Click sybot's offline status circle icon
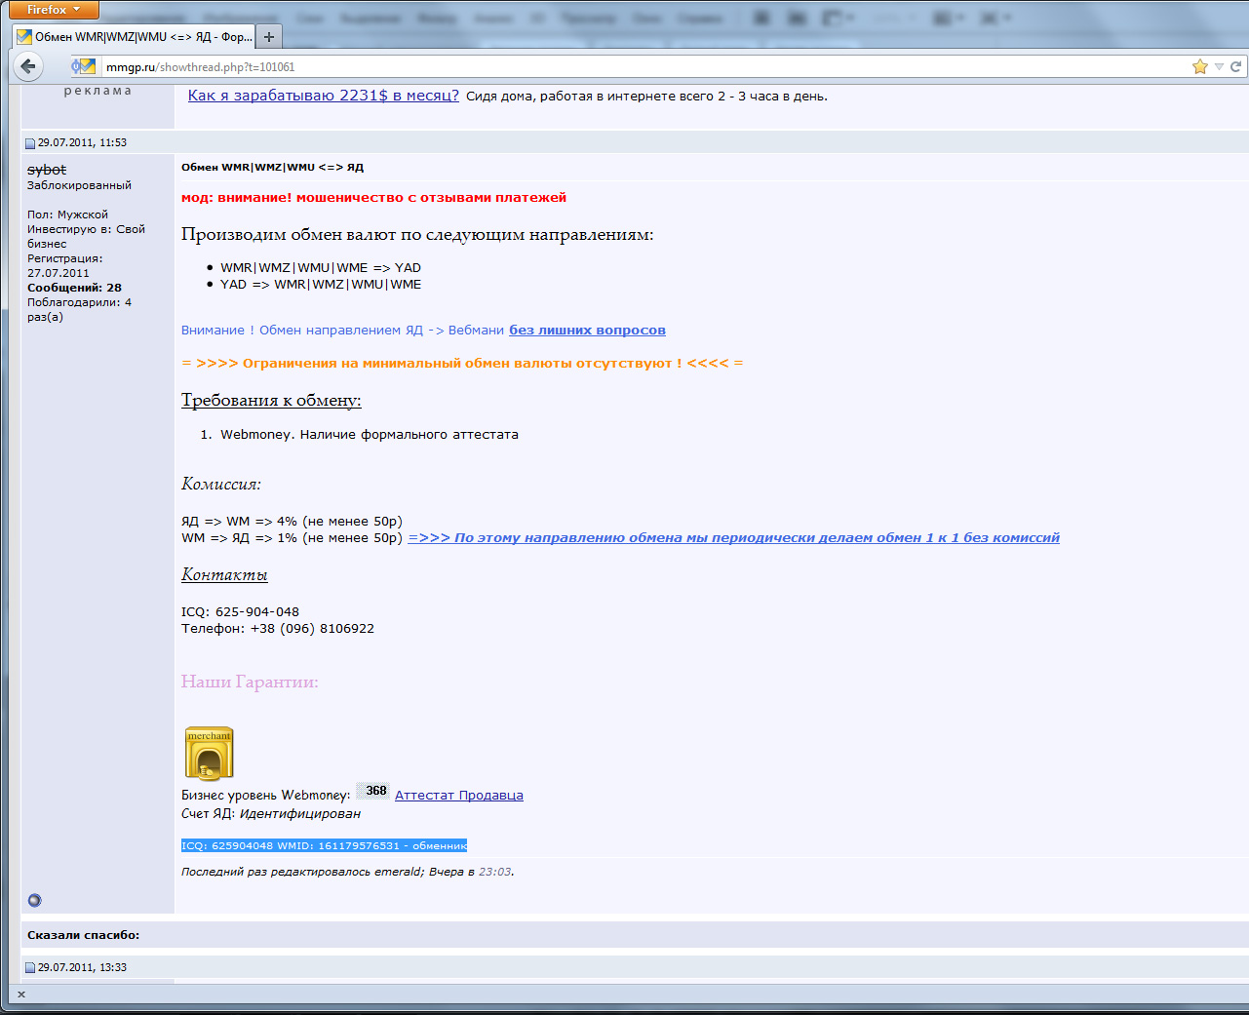 tap(35, 900)
